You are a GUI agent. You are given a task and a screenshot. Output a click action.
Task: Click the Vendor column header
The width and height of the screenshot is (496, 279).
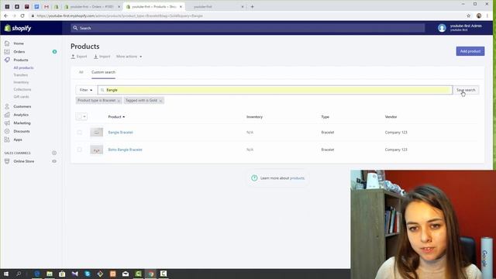[x=391, y=117]
